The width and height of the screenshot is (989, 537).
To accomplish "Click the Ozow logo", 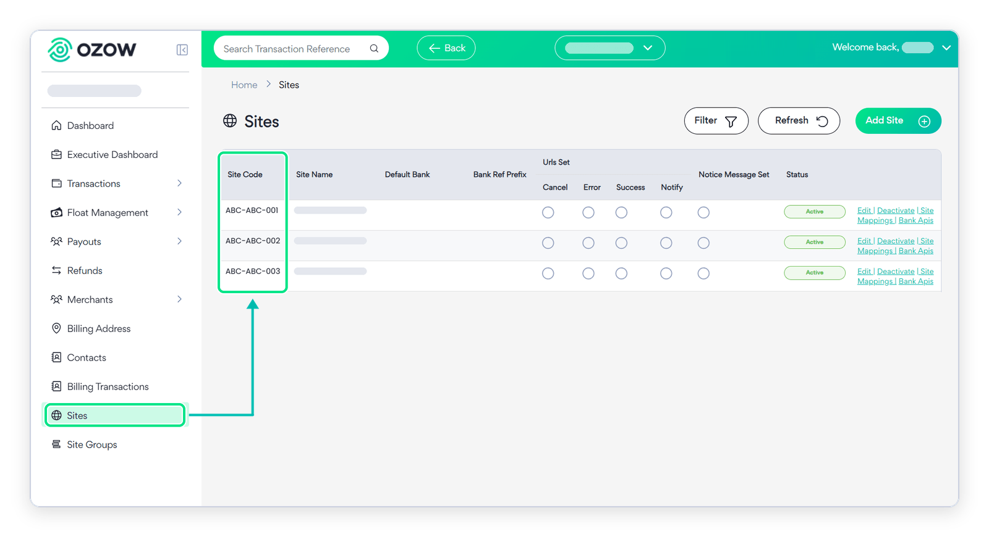I will point(92,49).
